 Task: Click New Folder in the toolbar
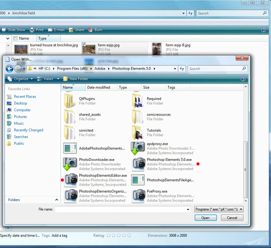click(75, 79)
